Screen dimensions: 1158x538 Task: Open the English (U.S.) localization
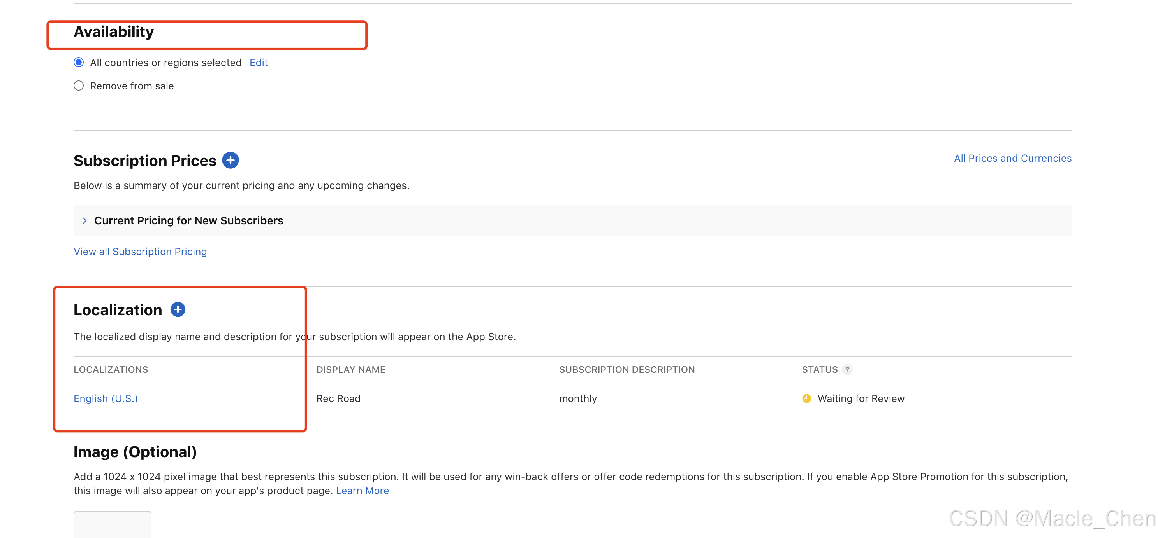106,398
